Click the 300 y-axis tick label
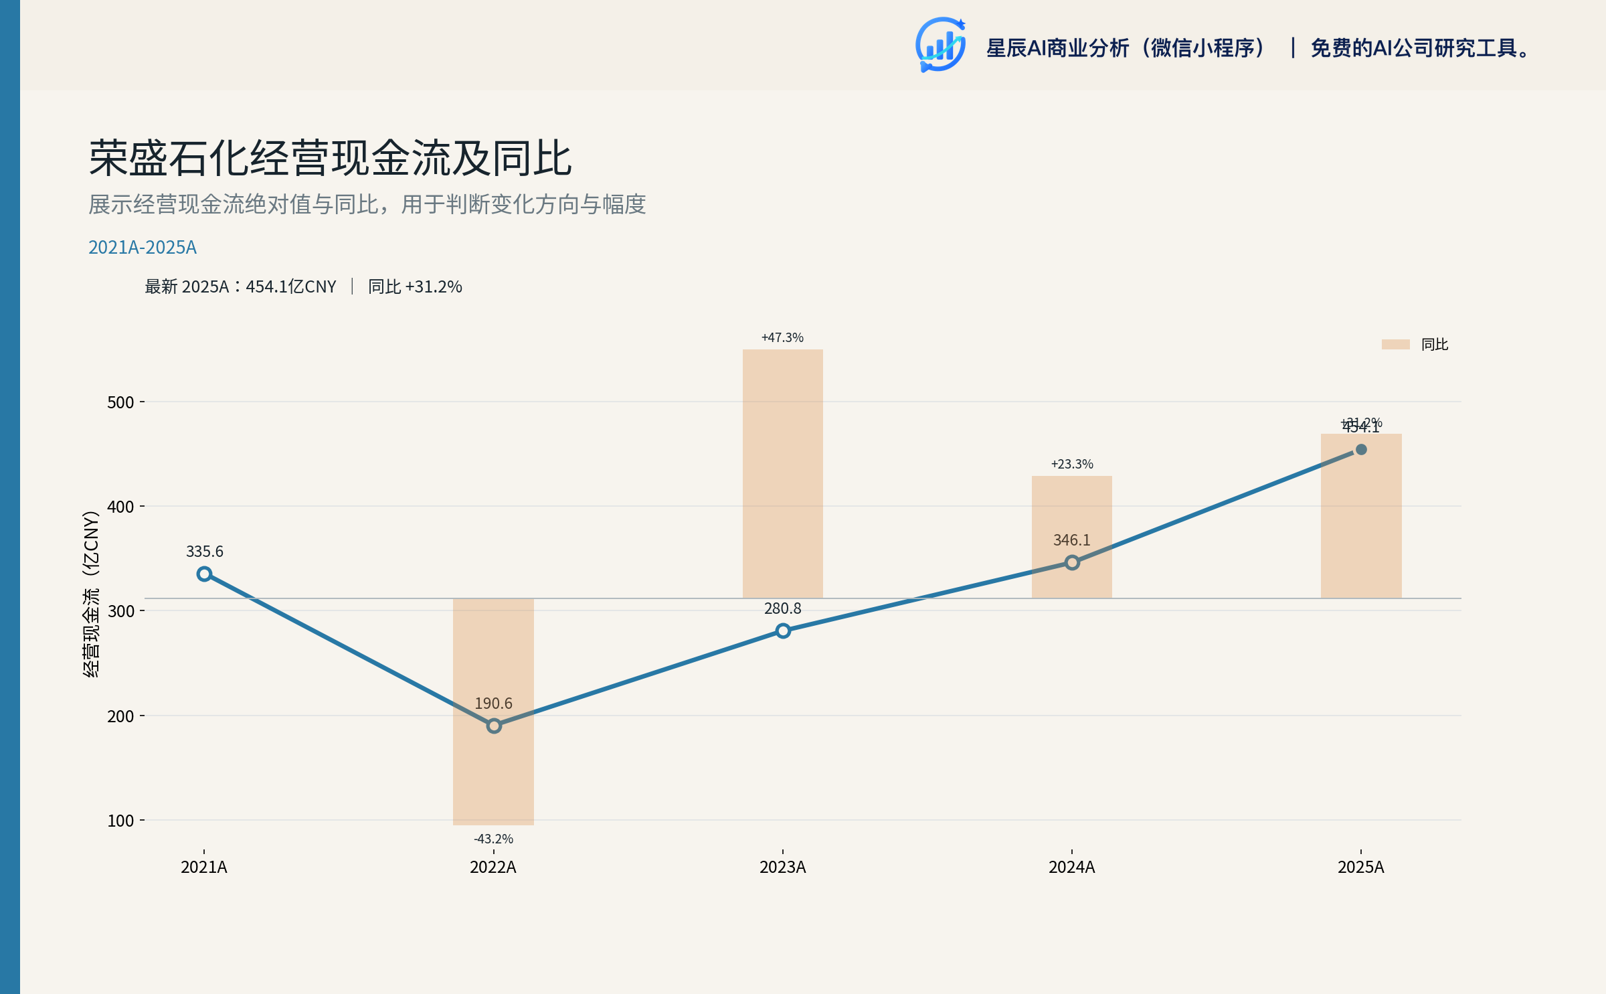Viewport: 1606px width, 994px height. (120, 611)
